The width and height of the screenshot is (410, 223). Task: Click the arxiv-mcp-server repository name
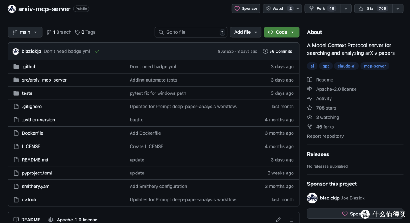(44, 9)
